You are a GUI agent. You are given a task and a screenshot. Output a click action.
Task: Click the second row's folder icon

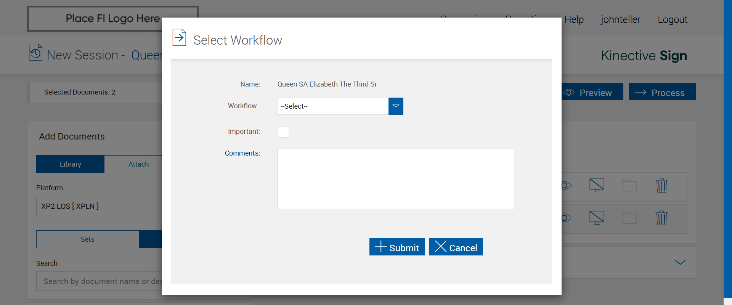pos(629,218)
